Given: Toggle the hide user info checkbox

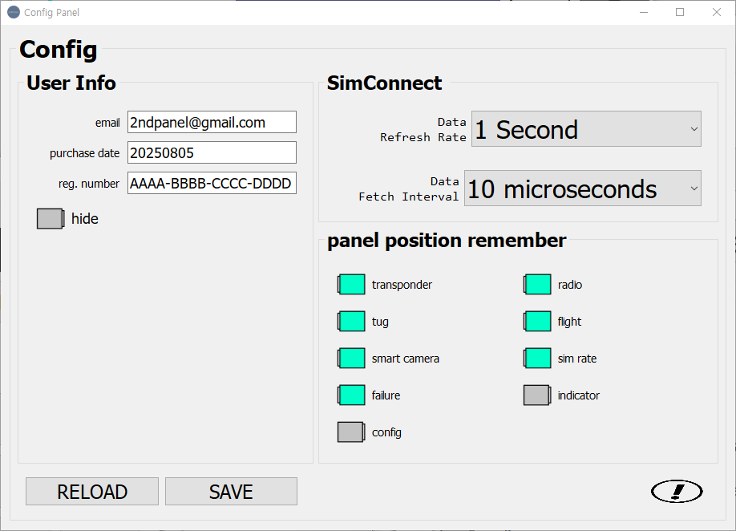Looking at the screenshot, I should (x=50, y=219).
